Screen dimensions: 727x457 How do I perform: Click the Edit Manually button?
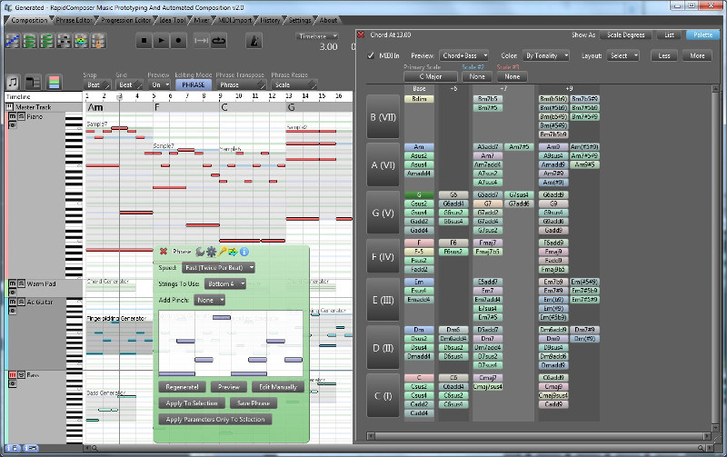click(x=278, y=387)
